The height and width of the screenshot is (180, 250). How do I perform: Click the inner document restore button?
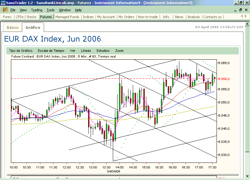pos(241,10)
